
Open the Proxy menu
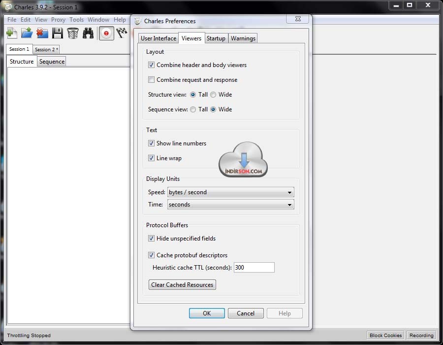click(58, 20)
